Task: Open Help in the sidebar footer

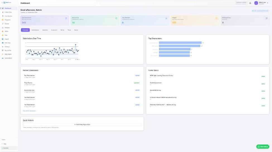Action: [9, 144]
